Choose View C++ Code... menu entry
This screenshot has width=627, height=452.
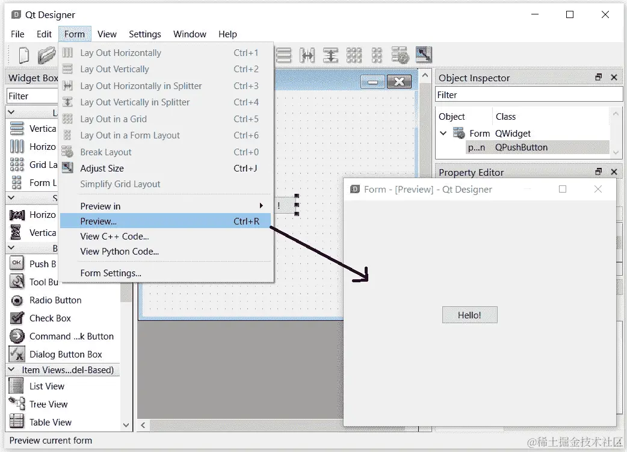(165, 237)
